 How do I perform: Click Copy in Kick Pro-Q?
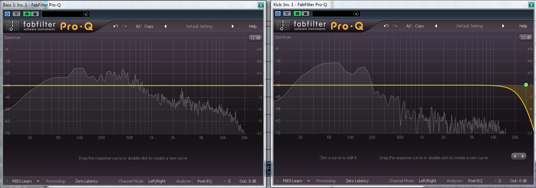coord(420,26)
